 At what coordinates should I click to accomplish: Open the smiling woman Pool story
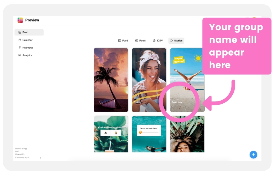(x=149, y=80)
